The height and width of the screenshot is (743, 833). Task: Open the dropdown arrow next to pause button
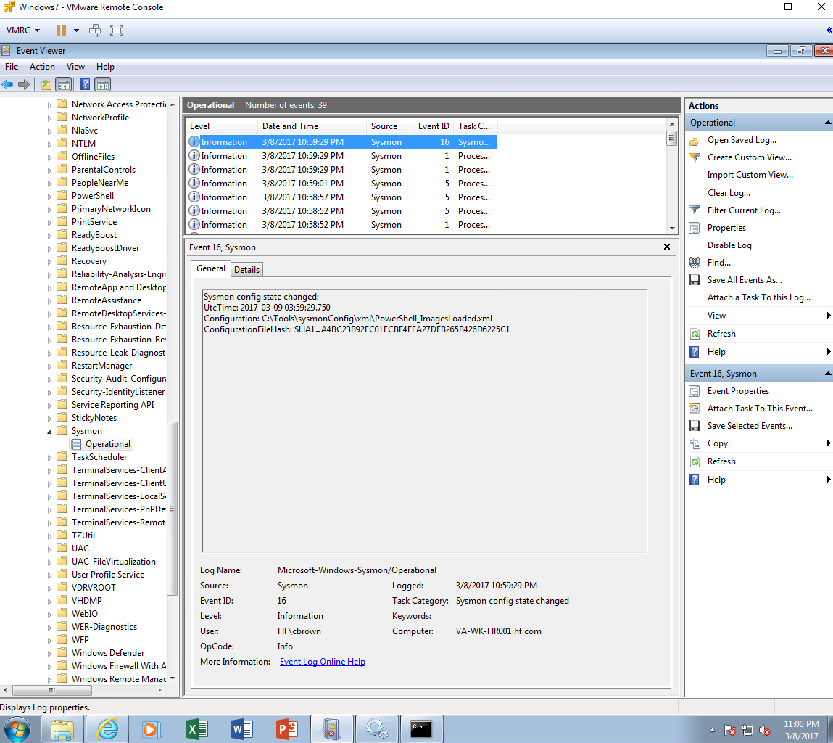coord(77,30)
